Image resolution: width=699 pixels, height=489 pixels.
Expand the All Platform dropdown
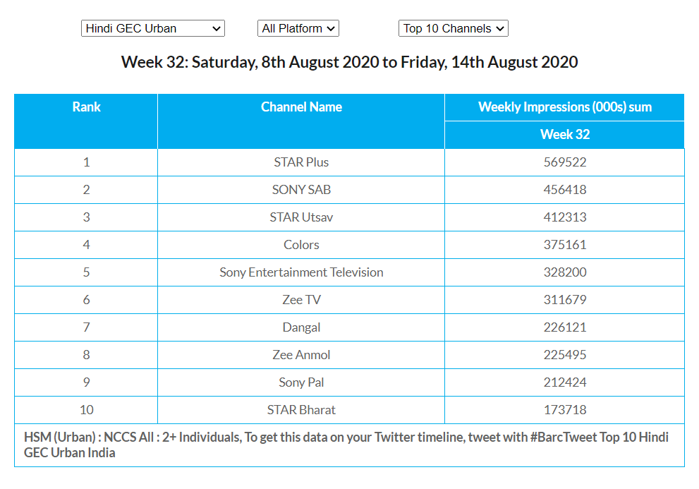pos(298,28)
